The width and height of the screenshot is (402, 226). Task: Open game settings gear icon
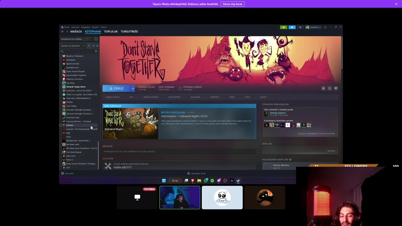coord(323,89)
